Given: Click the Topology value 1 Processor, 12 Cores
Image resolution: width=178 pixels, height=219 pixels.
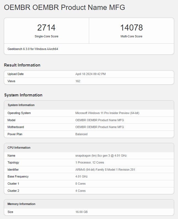Looking at the screenshot, I should (90, 162).
